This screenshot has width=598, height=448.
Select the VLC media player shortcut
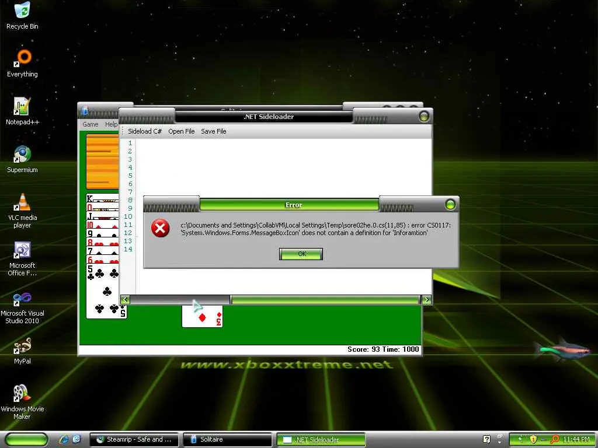[x=22, y=211]
